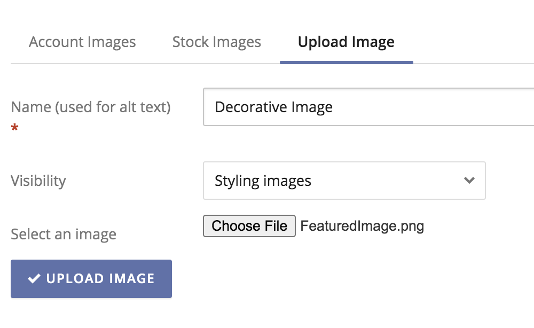The height and width of the screenshot is (328, 534).
Task: Click the FeaturedImage.png filename text
Action: pyautogui.click(x=362, y=225)
